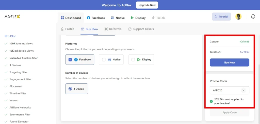Switch to the Facebook tab

pyautogui.click(x=96, y=18)
